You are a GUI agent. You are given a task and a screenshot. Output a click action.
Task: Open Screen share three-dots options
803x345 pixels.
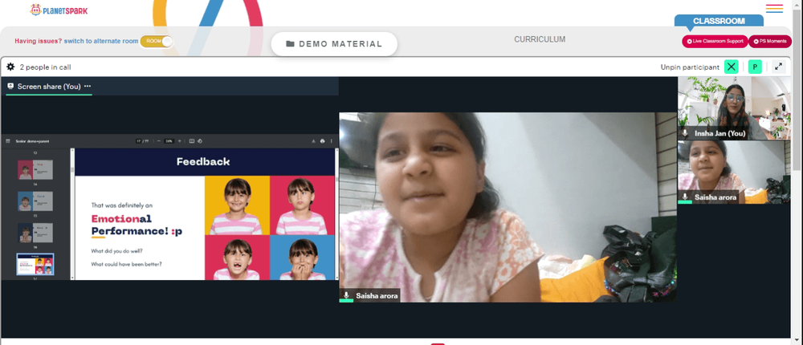88,86
